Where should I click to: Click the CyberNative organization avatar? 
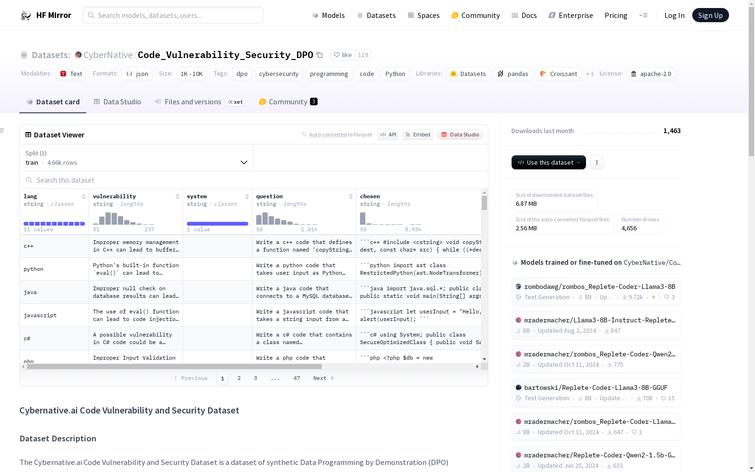tap(78, 55)
